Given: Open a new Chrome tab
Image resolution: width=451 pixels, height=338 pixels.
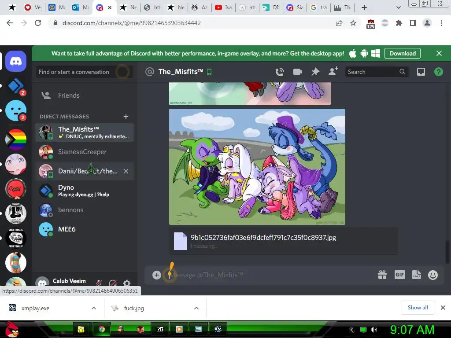Looking at the screenshot, I should click(x=364, y=7).
